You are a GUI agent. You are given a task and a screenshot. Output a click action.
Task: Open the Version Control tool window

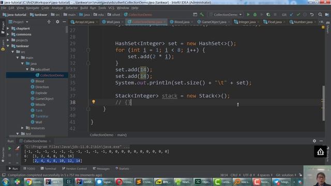pyautogui.click(x=74, y=168)
